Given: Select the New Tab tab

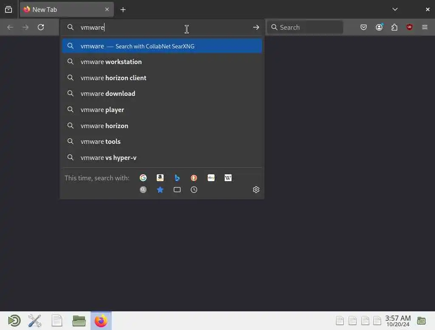Looking at the screenshot, I should click(x=67, y=10).
